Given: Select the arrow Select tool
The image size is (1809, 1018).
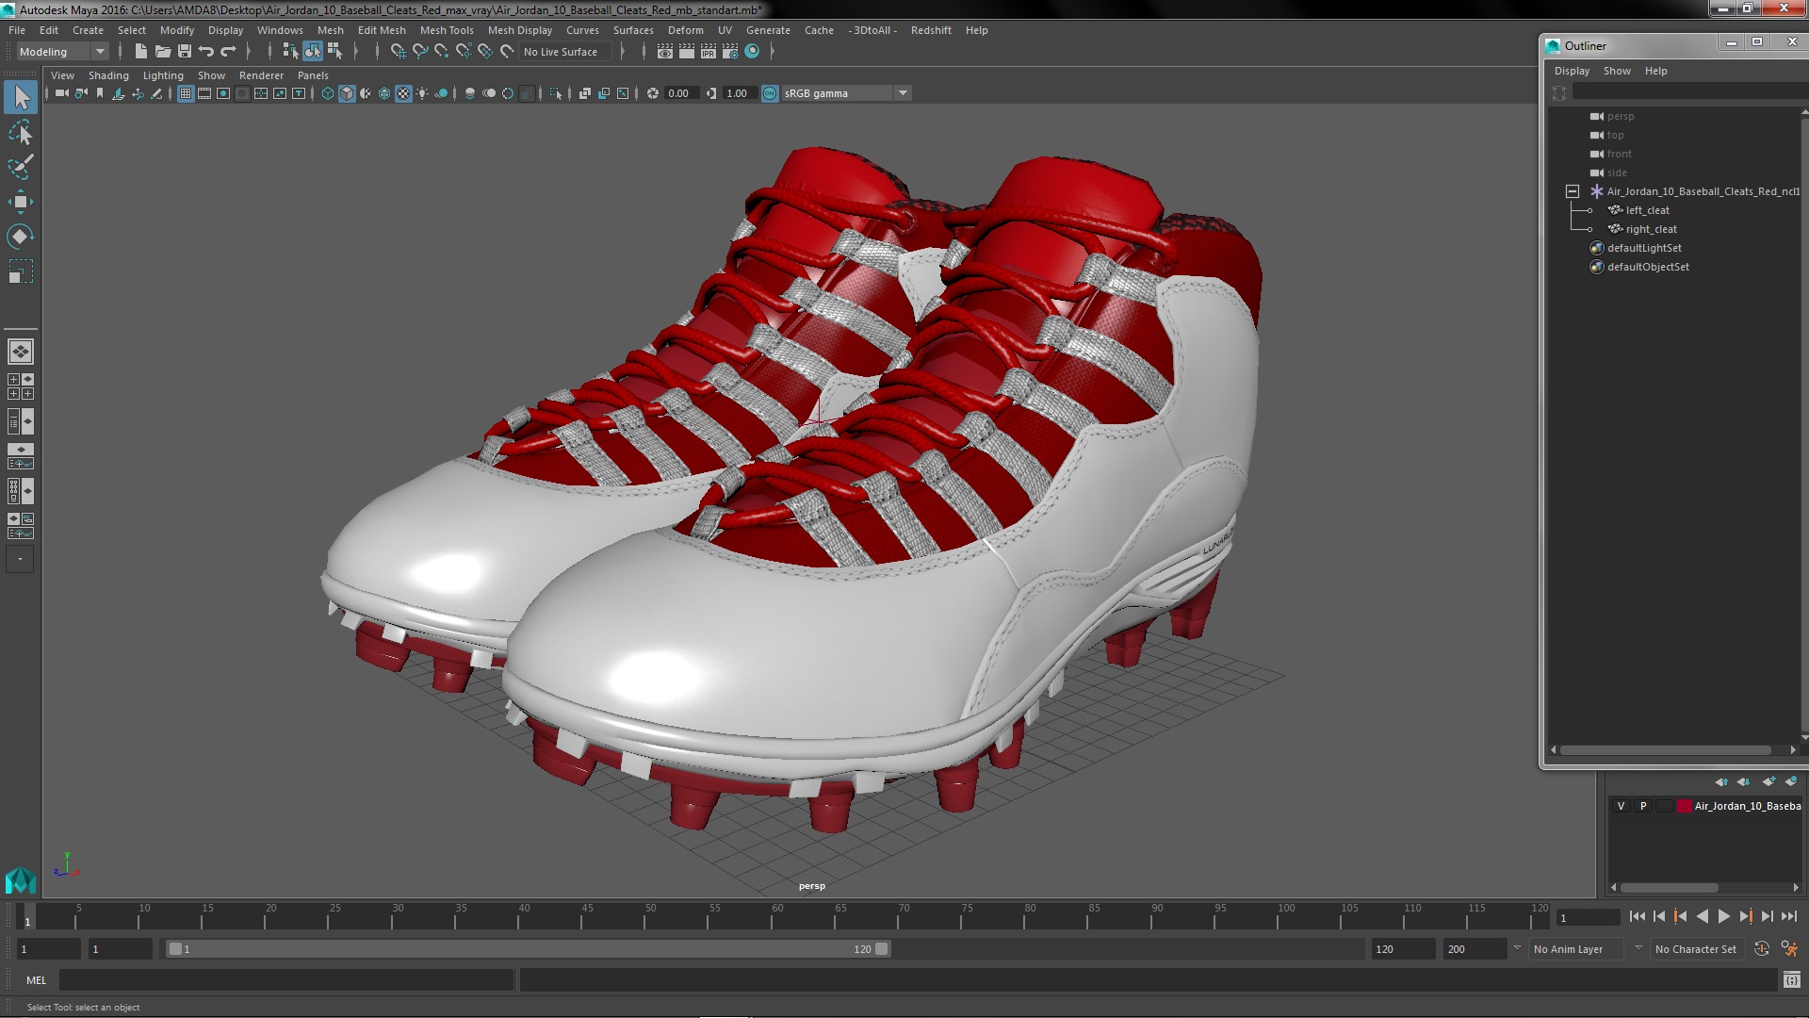Looking at the screenshot, I should 21,97.
